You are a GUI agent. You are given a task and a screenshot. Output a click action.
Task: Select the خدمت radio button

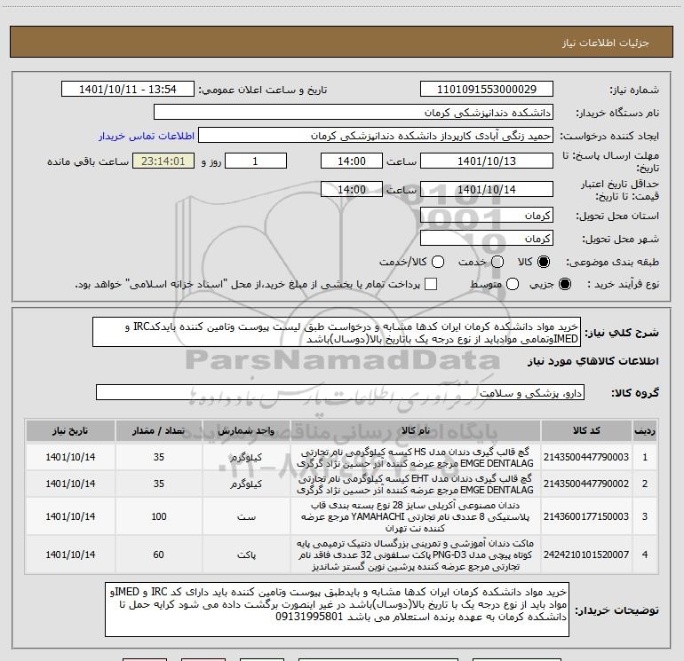click(497, 262)
